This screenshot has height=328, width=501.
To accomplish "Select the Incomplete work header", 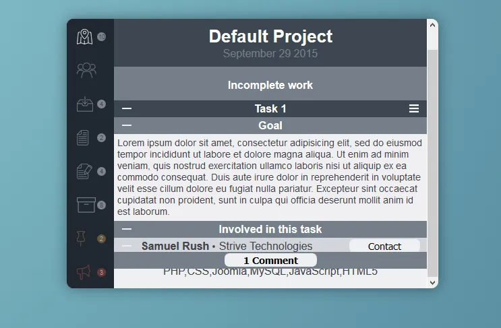I will [270, 85].
